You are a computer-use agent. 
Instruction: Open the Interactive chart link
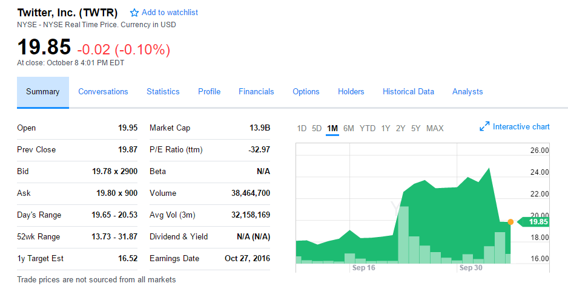521,126
